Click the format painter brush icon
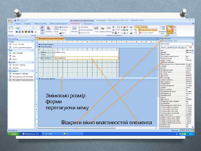The height and width of the screenshot is (151, 201). coord(36,32)
